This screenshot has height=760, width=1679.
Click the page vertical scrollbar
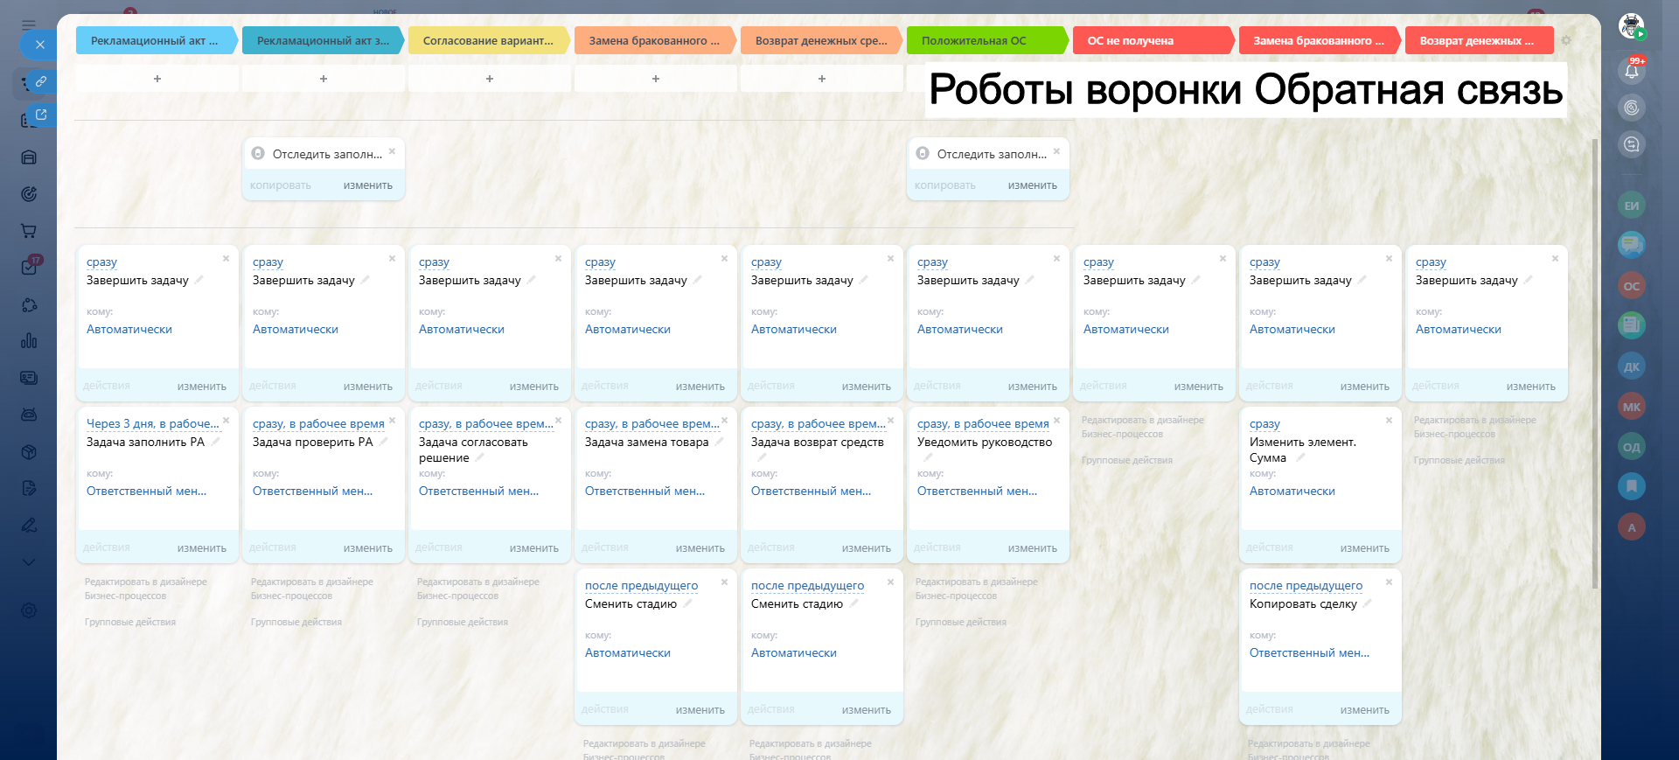click(1594, 363)
